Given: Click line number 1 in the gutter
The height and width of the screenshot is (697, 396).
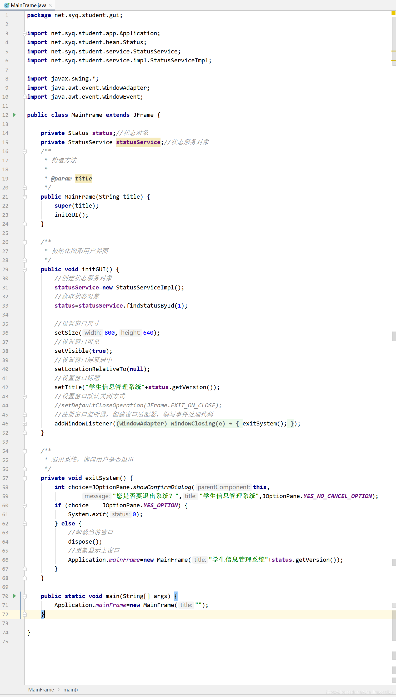Looking at the screenshot, I should tap(7, 15).
